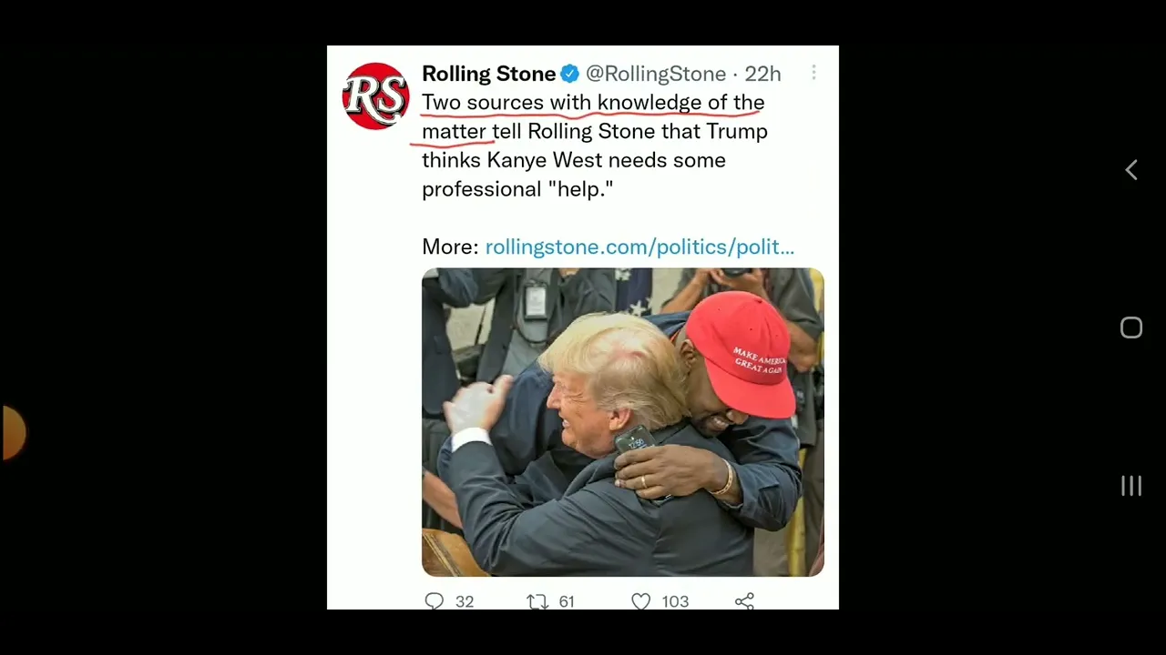
Task: Click the share icon under the tweet
Action: click(x=744, y=601)
